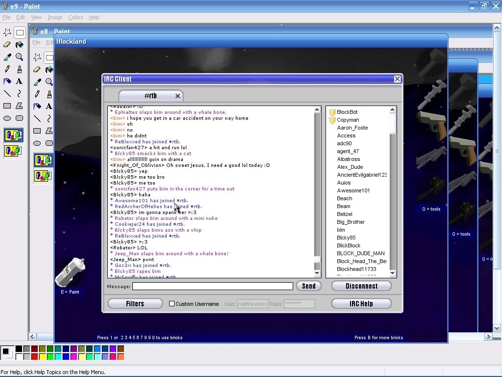The width and height of the screenshot is (502, 377).
Task: Pick cyan from the color palette
Action: [58, 356]
